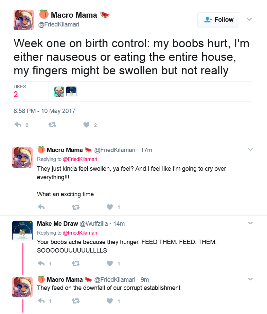
Task: Retweet the SOOOOOUUUUUULLLLS tweet
Action: coord(76,263)
